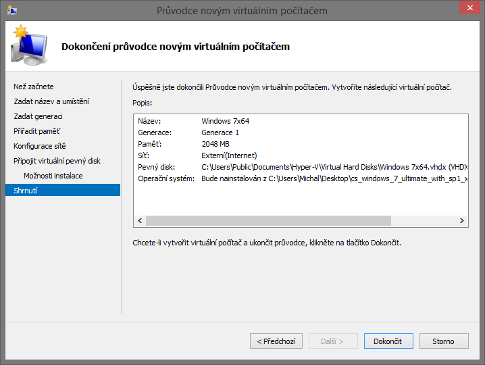Cancel the wizard using 'Storno'
This screenshot has height=365, width=485.
click(x=443, y=341)
